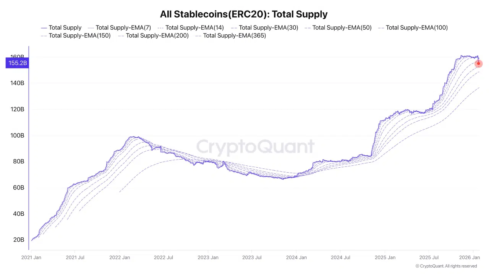Select the 2023 Jul date label

tap(253, 258)
